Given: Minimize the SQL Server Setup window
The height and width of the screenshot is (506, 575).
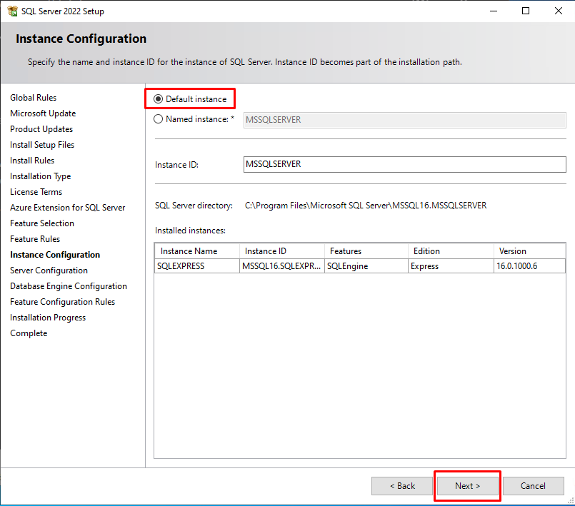Looking at the screenshot, I should pos(494,11).
